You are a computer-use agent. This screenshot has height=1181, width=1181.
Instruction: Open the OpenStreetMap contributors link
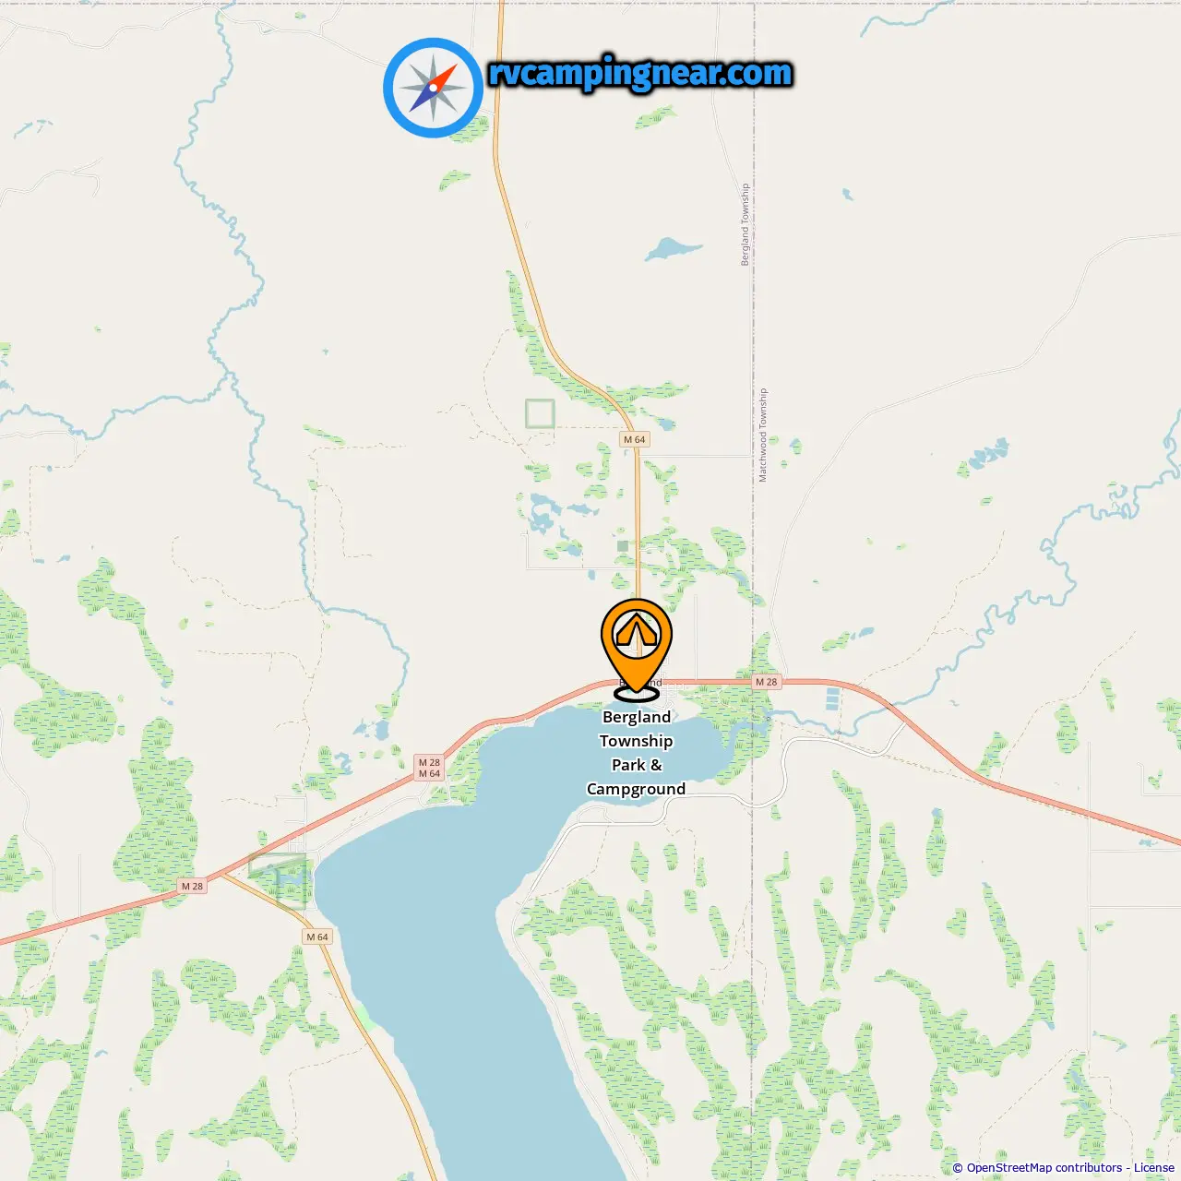coord(1044,1168)
